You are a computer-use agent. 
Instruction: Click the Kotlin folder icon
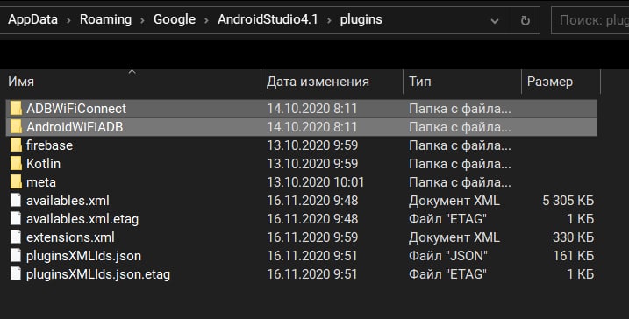pos(16,164)
